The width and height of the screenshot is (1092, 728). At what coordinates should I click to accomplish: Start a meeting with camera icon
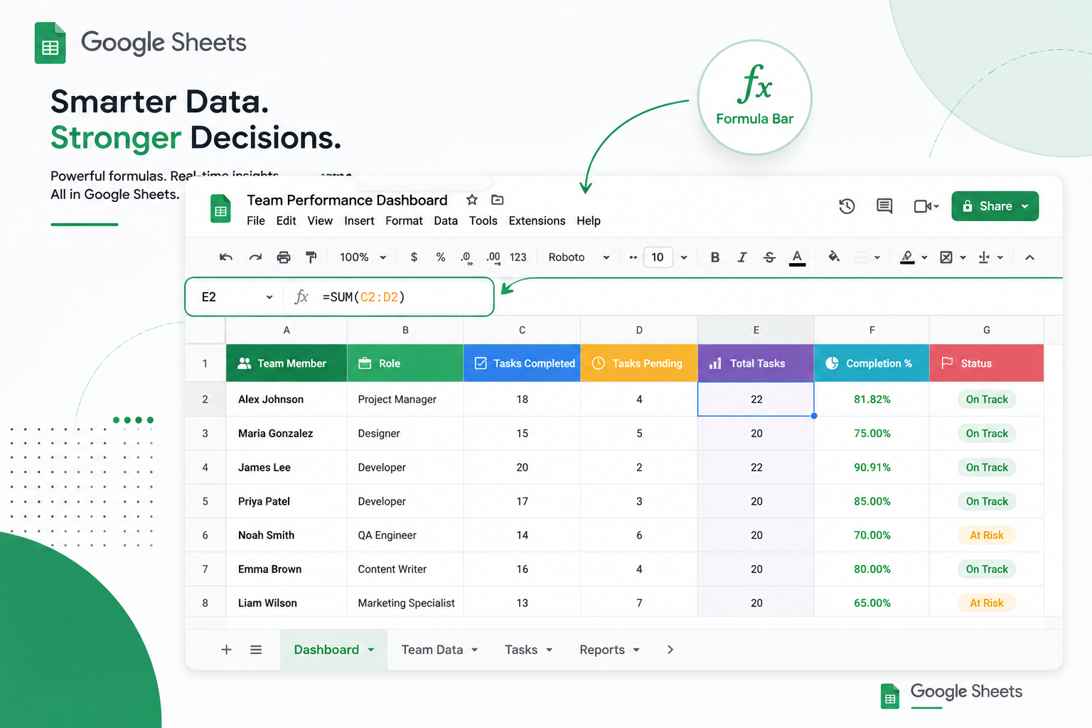tap(923, 206)
